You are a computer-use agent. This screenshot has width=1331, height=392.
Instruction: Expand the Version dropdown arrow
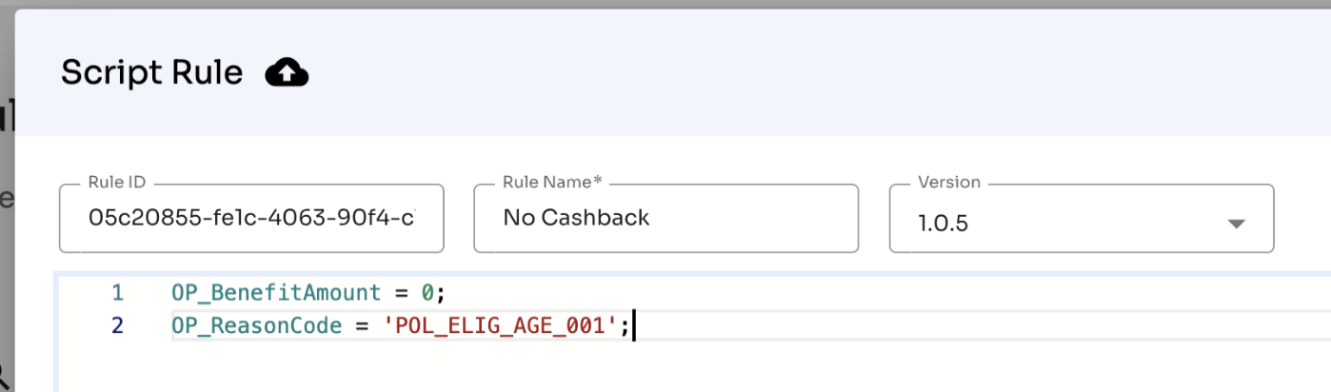pyautogui.click(x=1236, y=225)
